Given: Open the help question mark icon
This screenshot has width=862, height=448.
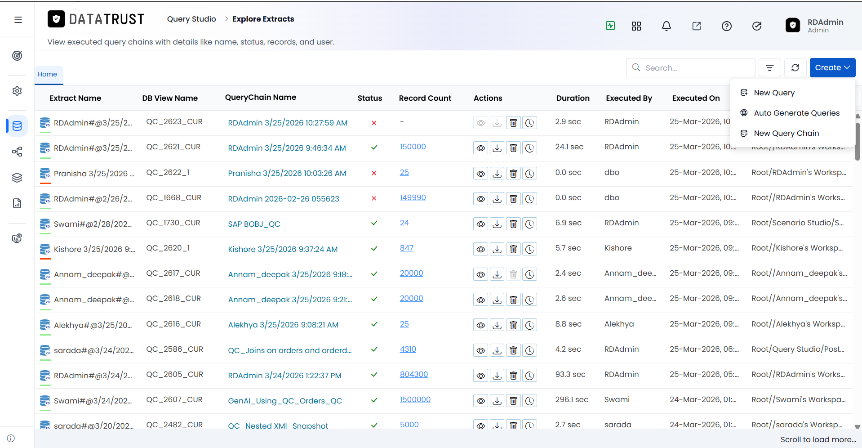Looking at the screenshot, I should pos(727,26).
